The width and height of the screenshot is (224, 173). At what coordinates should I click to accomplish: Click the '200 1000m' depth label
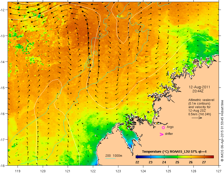point(114,156)
